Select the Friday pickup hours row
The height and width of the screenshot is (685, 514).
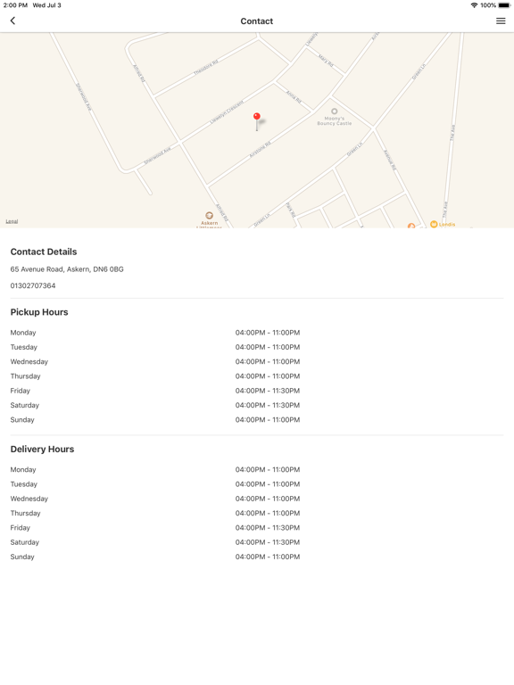(257, 391)
